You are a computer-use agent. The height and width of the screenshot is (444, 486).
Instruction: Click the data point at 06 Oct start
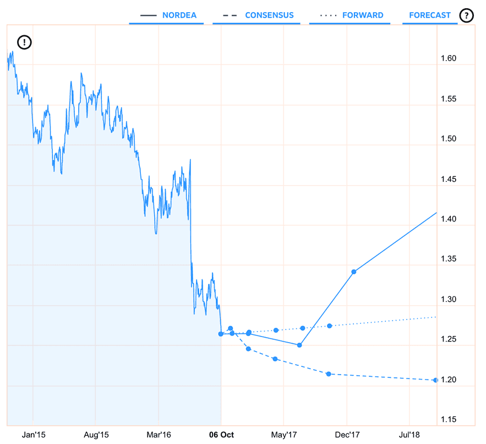[221, 333]
